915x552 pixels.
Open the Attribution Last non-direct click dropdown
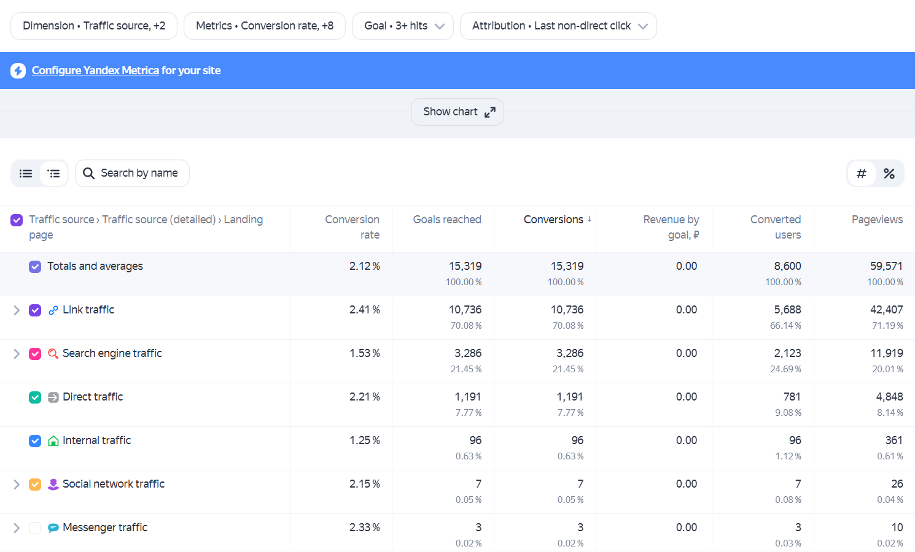[558, 26]
